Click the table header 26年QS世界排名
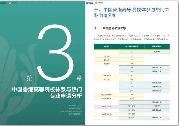Image resolution: width=179 pixels, height=126 pixels. pos(132,46)
